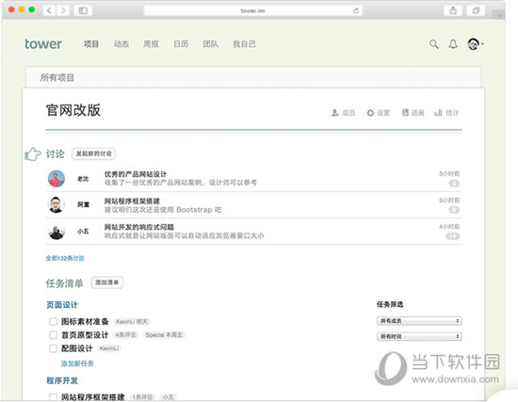
Task: Open search with the magnifier icon
Action: [x=434, y=44]
